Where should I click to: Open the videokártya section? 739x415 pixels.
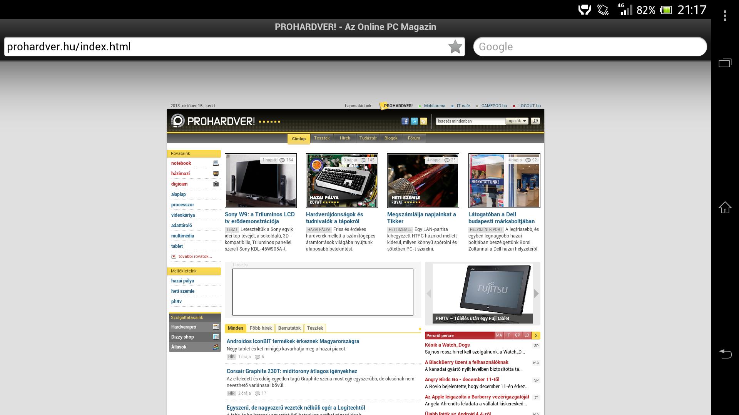point(183,215)
